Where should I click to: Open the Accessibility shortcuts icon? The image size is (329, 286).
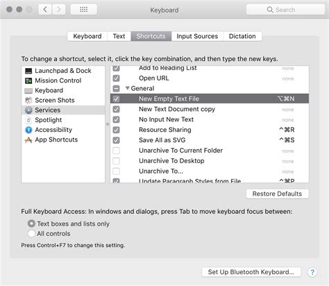(x=28, y=130)
